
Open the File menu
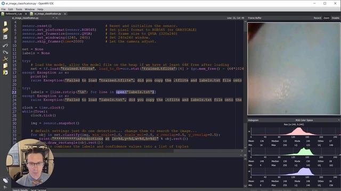(x=4, y=10)
